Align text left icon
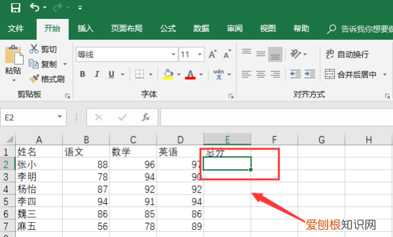Image resolution: width=393 pixels, height=237 pixels. point(246,74)
